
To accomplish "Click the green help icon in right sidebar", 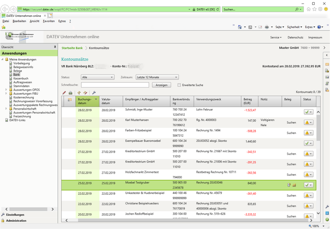I will click(327, 219).
